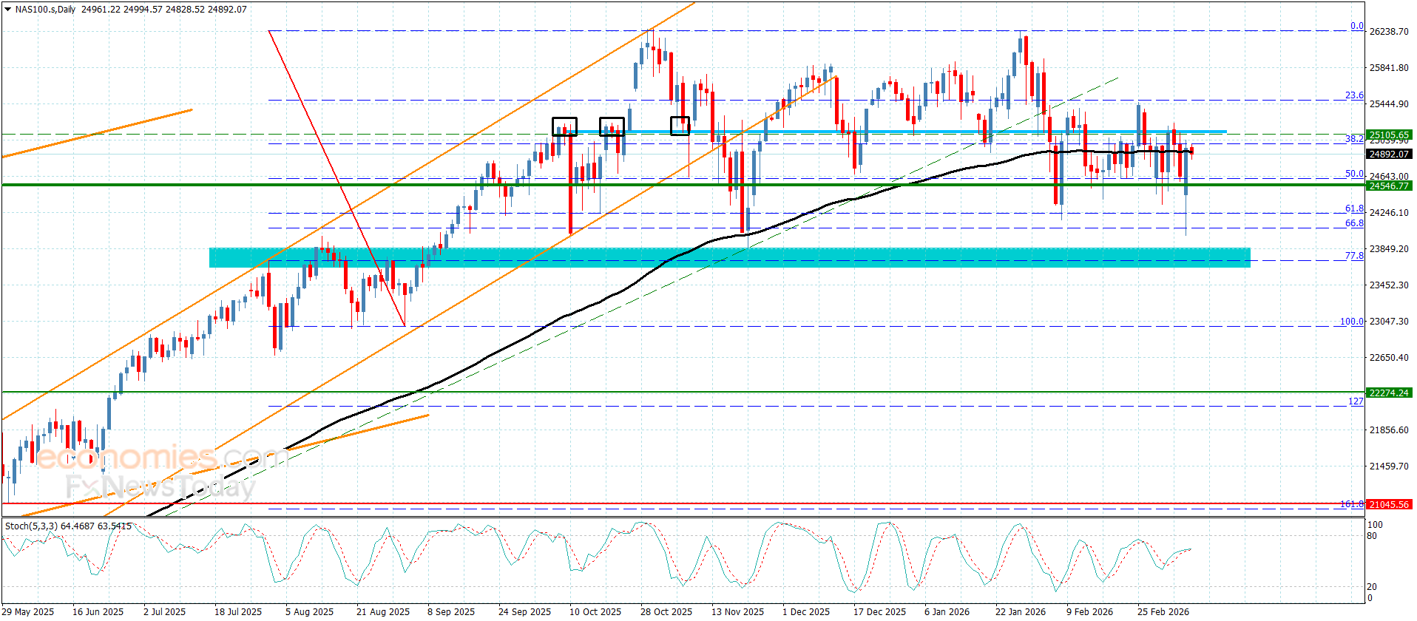Click the 6 Jan 2026 date label
The width and height of the screenshot is (1417, 621).
(947, 611)
